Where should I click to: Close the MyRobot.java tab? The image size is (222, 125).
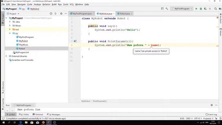[114, 14]
